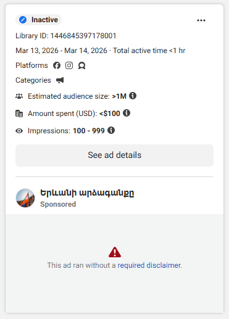Click the Facebook platform icon

[57, 65]
